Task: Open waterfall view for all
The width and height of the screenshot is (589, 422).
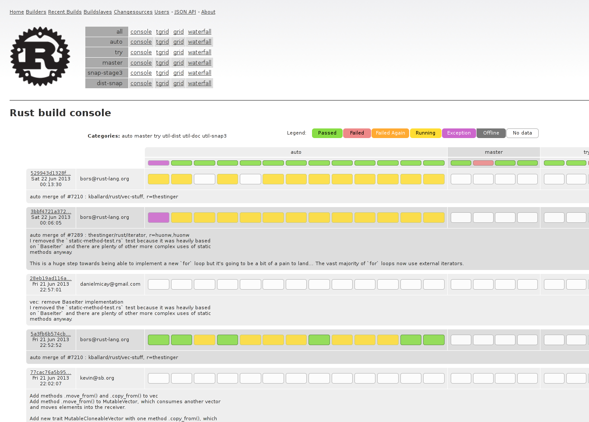Action: coord(200,31)
